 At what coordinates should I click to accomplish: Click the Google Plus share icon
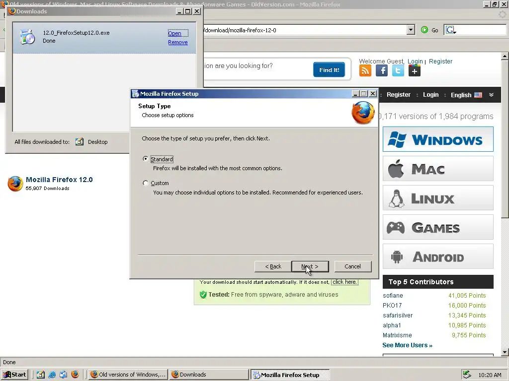pyautogui.click(x=415, y=70)
